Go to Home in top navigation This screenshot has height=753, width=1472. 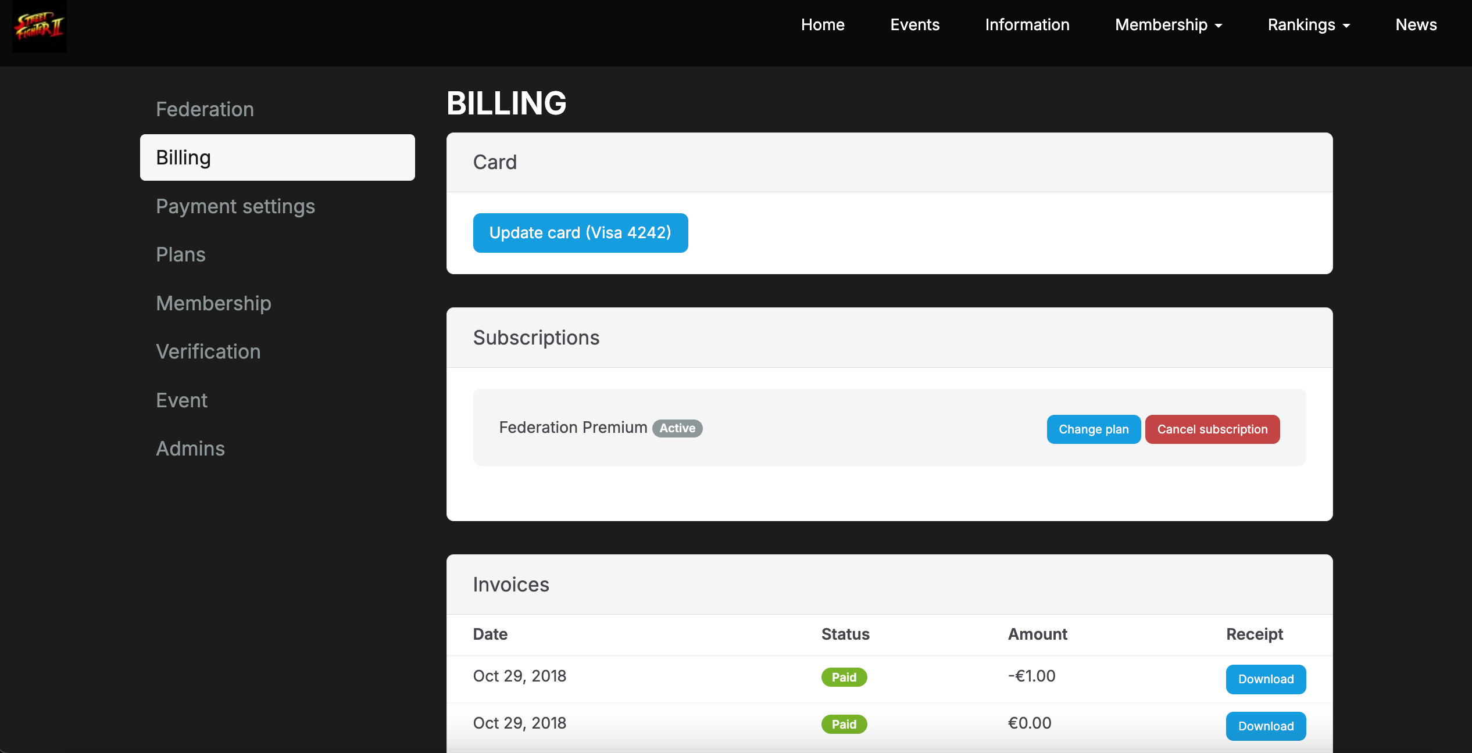pos(823,25)
